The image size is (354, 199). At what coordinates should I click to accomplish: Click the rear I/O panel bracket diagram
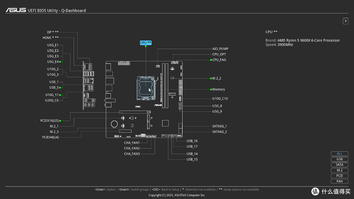[89, 86]
